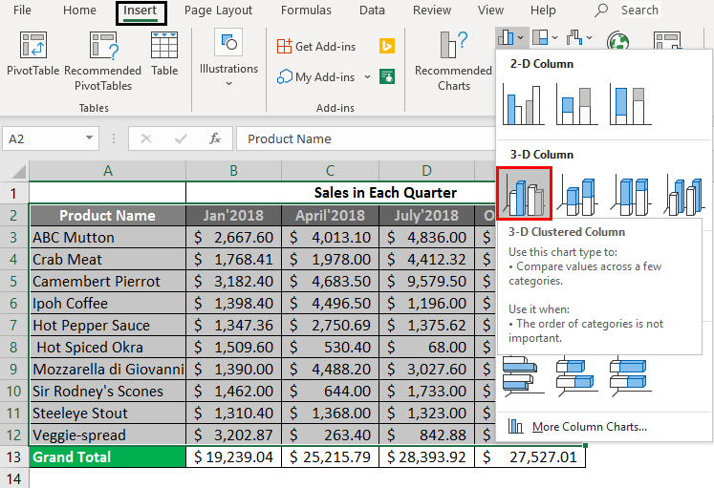Viewport: 714px width, 488px height.
Task: Open the File tab
Action: coord(22,11)
